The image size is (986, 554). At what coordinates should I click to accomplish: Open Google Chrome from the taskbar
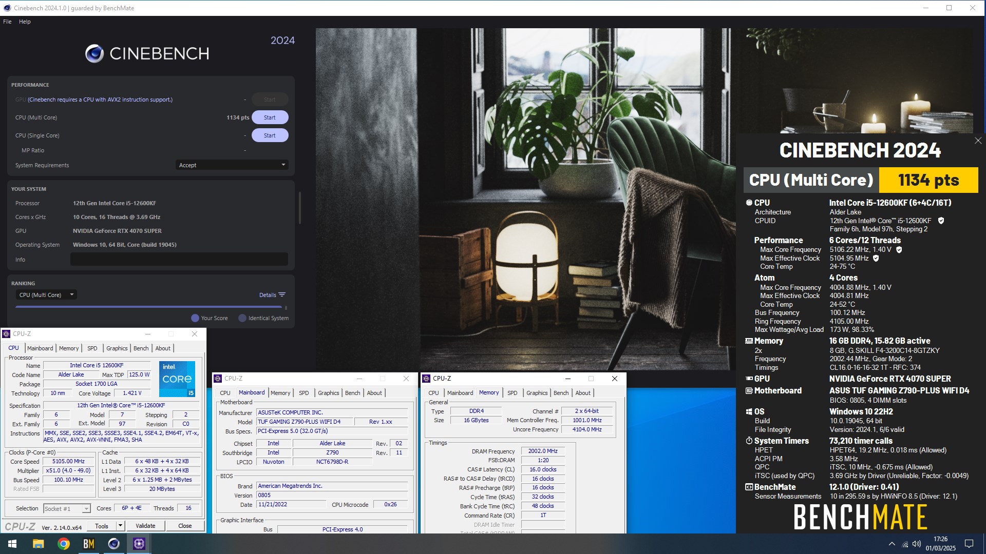tap(64, 544)
